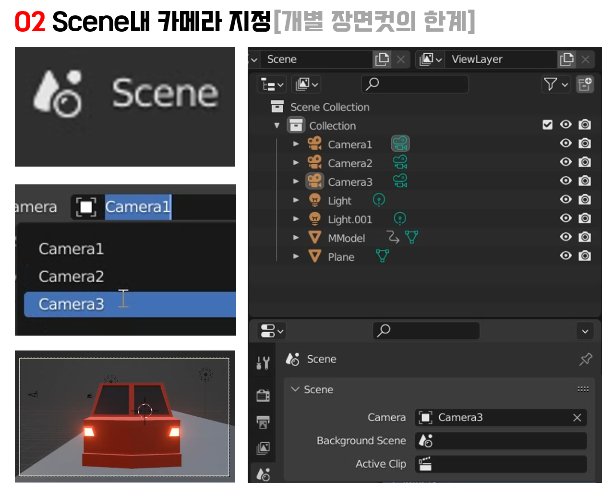Viewport: 602px width, 483px height.
Task: Open outliner filter dropdown
Action: point(556,85)
